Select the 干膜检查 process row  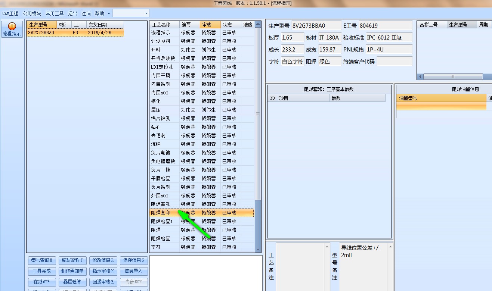202,178
